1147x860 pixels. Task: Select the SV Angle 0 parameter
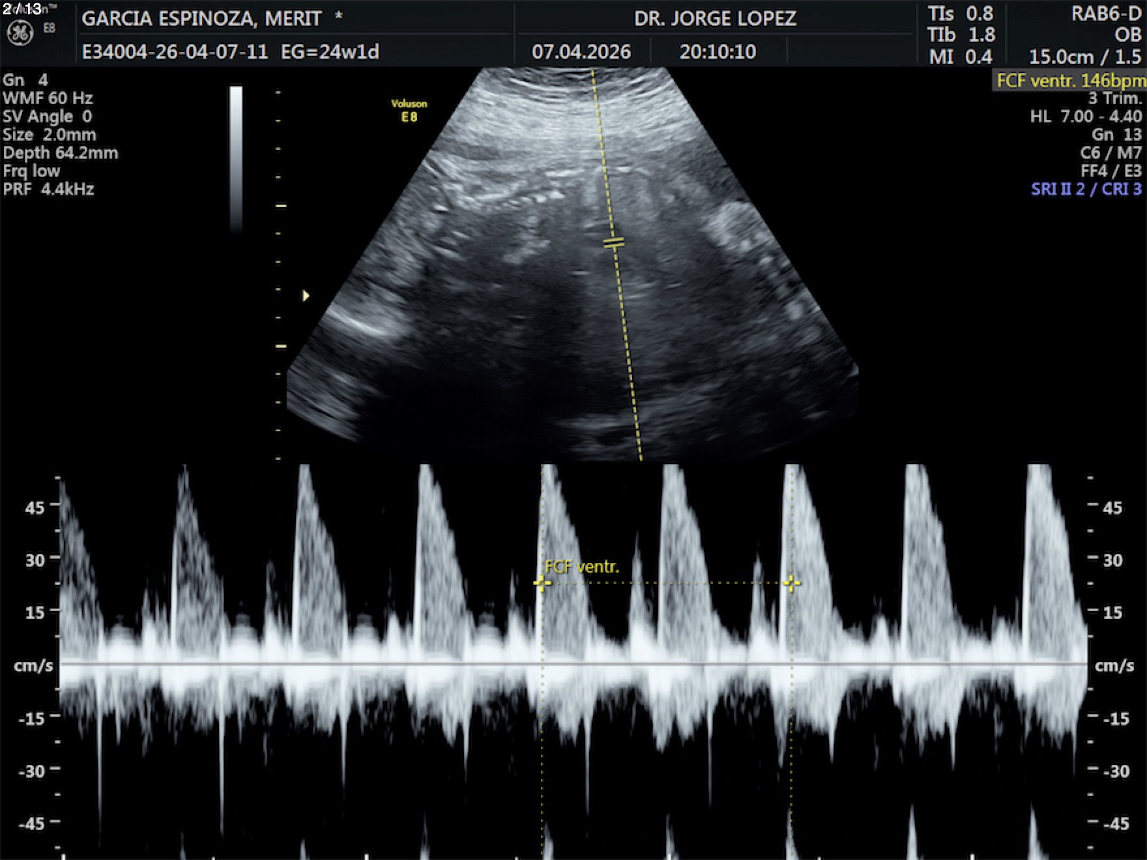[47, 117]
